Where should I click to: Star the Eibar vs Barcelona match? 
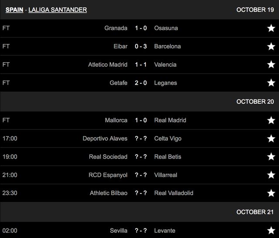tap(271, 47)
